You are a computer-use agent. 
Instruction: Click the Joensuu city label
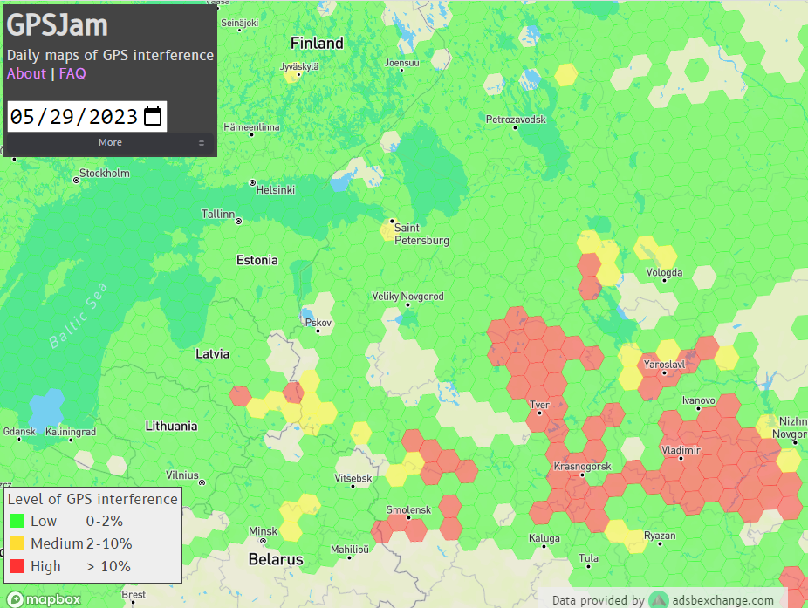[x=402, y=63]
